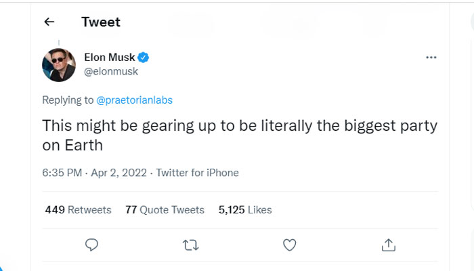Open the Elon Musk display name link
Screen dimensions: 474x271
click(x=110, y=57)
